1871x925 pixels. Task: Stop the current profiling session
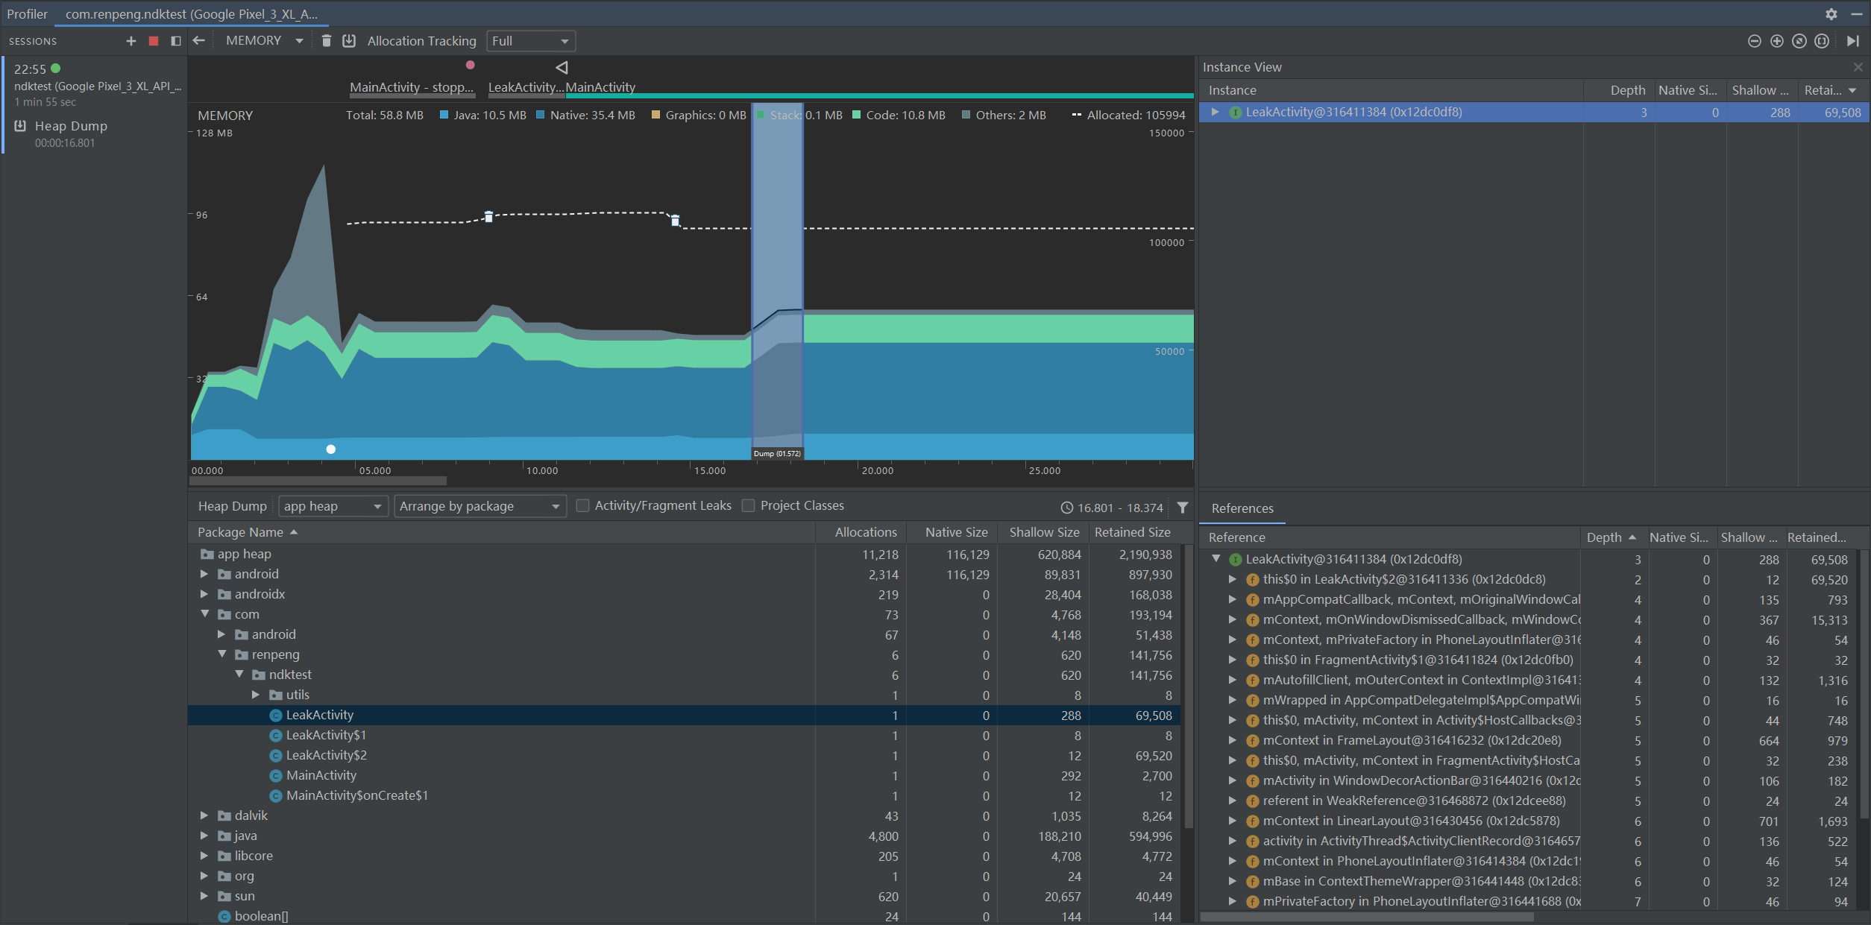(154, 41)
